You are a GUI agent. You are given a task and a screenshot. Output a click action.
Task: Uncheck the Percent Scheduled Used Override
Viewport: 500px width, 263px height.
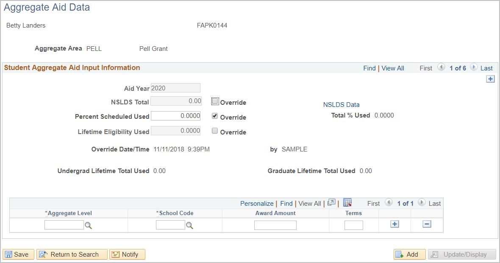point(215,116)
